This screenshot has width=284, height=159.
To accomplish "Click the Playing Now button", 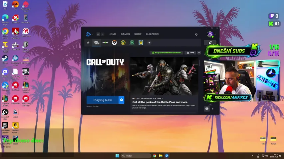I will pyautogui.click(x=103, y=100).
